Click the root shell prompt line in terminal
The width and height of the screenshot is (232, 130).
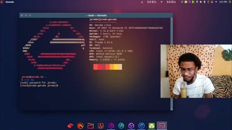[x=39, y=86]
